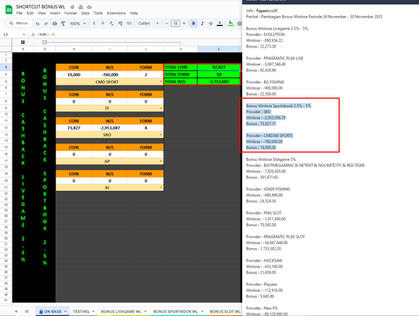The width and height of the screenshot is (419, 316).
Task: Increase font size with plus button
Action: click(x=184, y=23)
